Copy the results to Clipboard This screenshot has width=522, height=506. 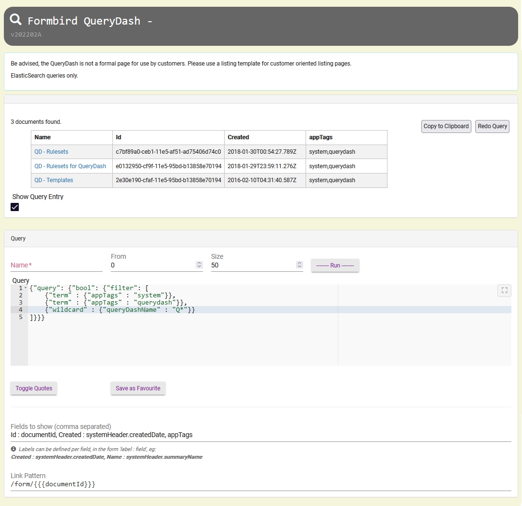click(446, 126)
